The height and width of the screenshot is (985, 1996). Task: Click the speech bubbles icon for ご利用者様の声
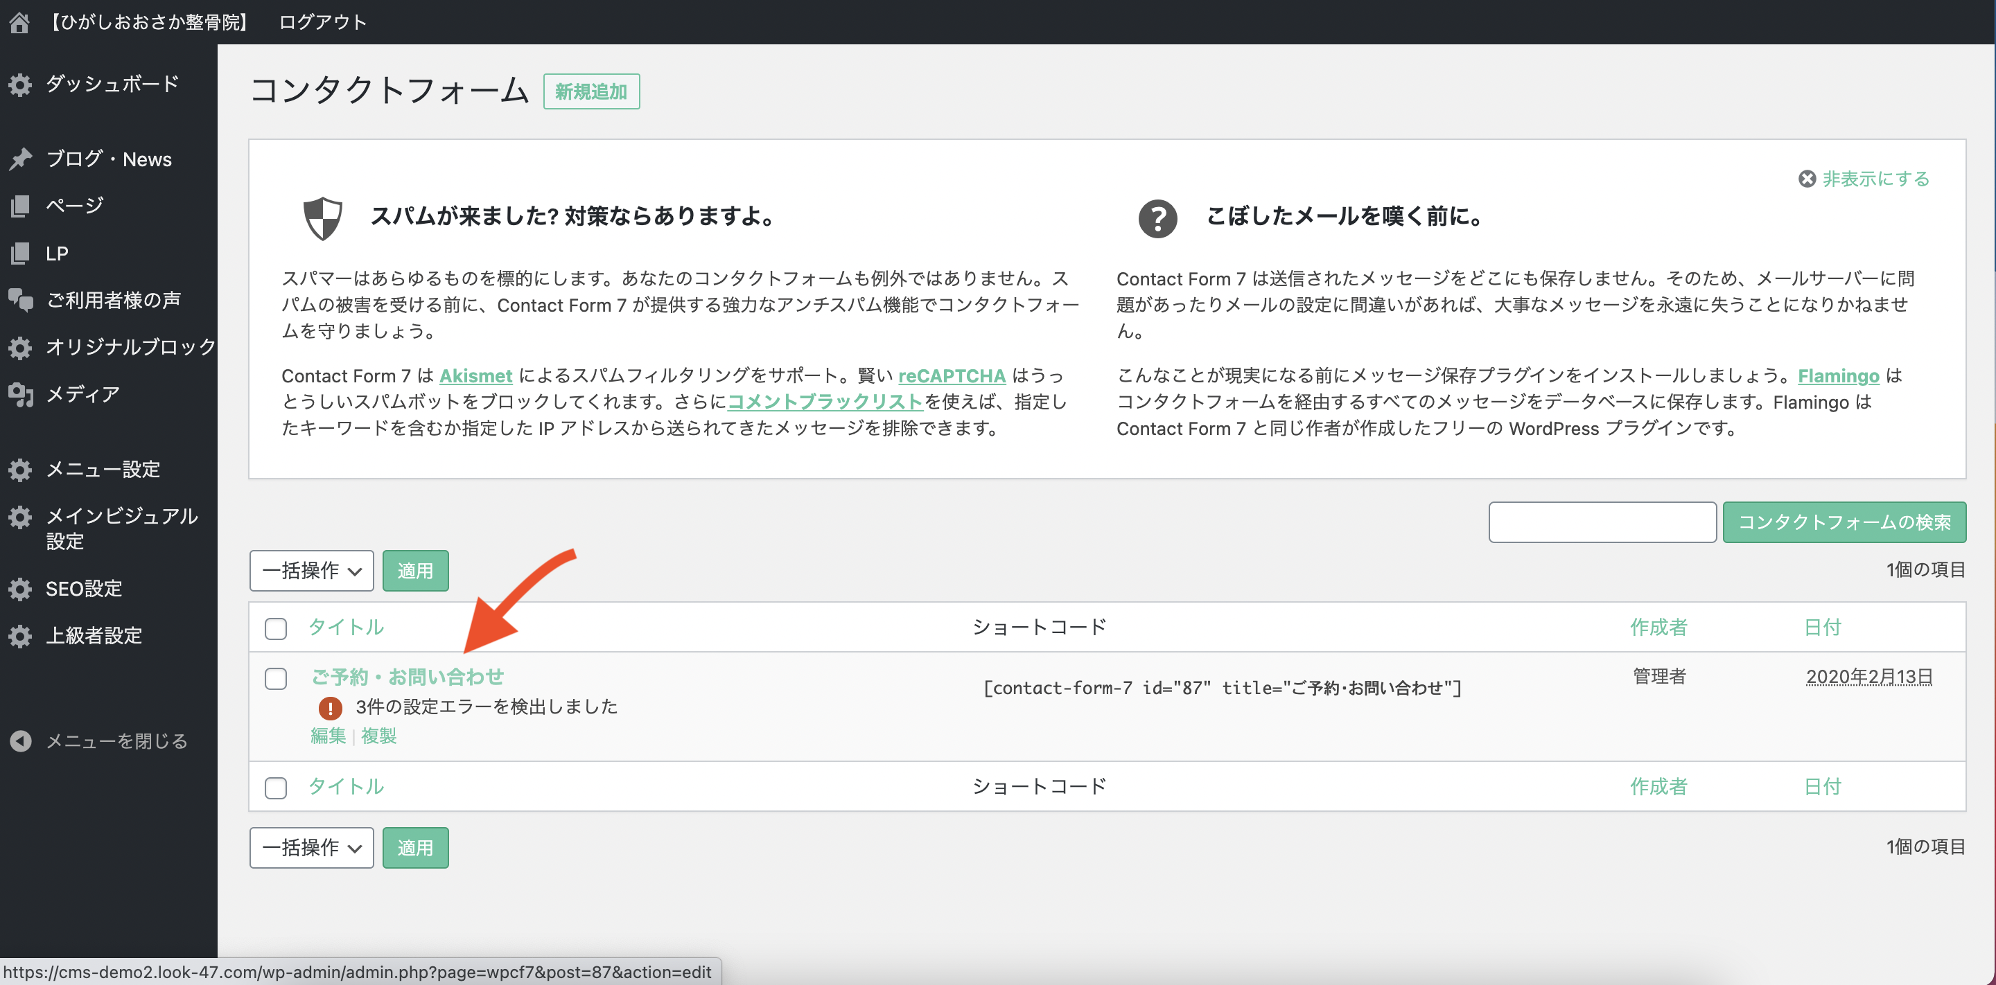click(x=20, y=300)
